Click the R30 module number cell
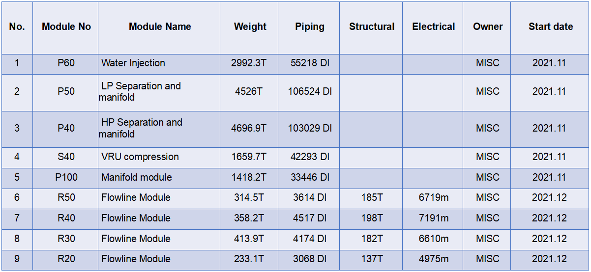Image resolution: width=591 pixels, height=272 pixels. tap(65, 240)
